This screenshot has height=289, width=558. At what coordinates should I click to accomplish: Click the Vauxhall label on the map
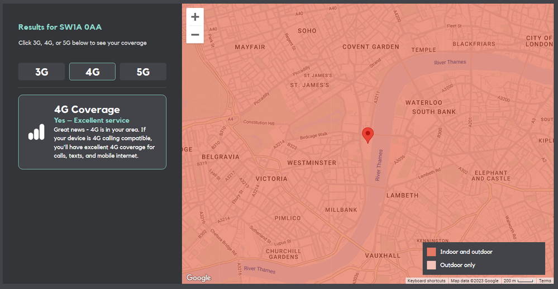(383, 255)
